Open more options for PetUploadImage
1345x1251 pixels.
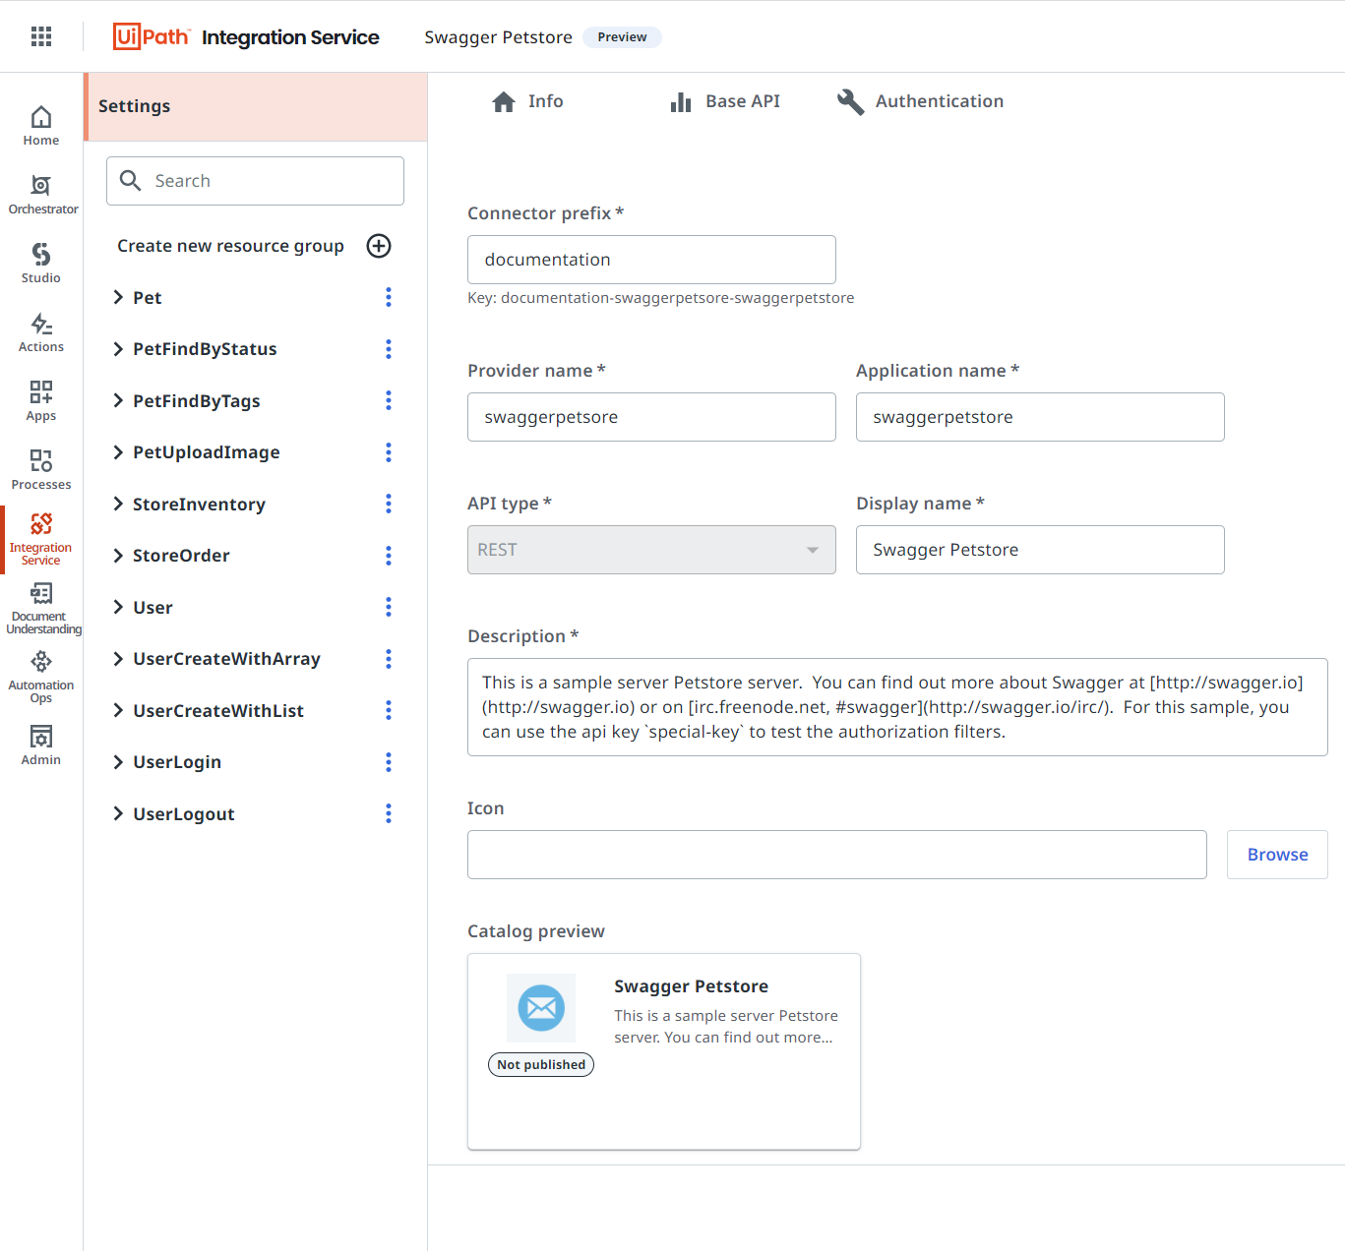point(389,452)
